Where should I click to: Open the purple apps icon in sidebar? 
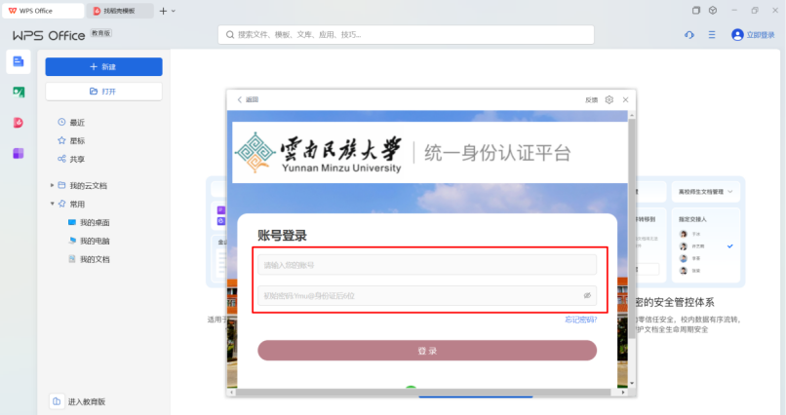(x=19, y=153)
